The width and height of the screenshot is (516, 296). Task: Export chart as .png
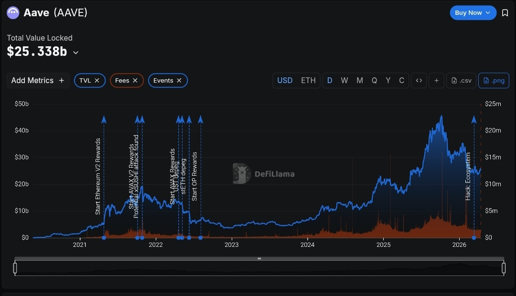point(494,81)
